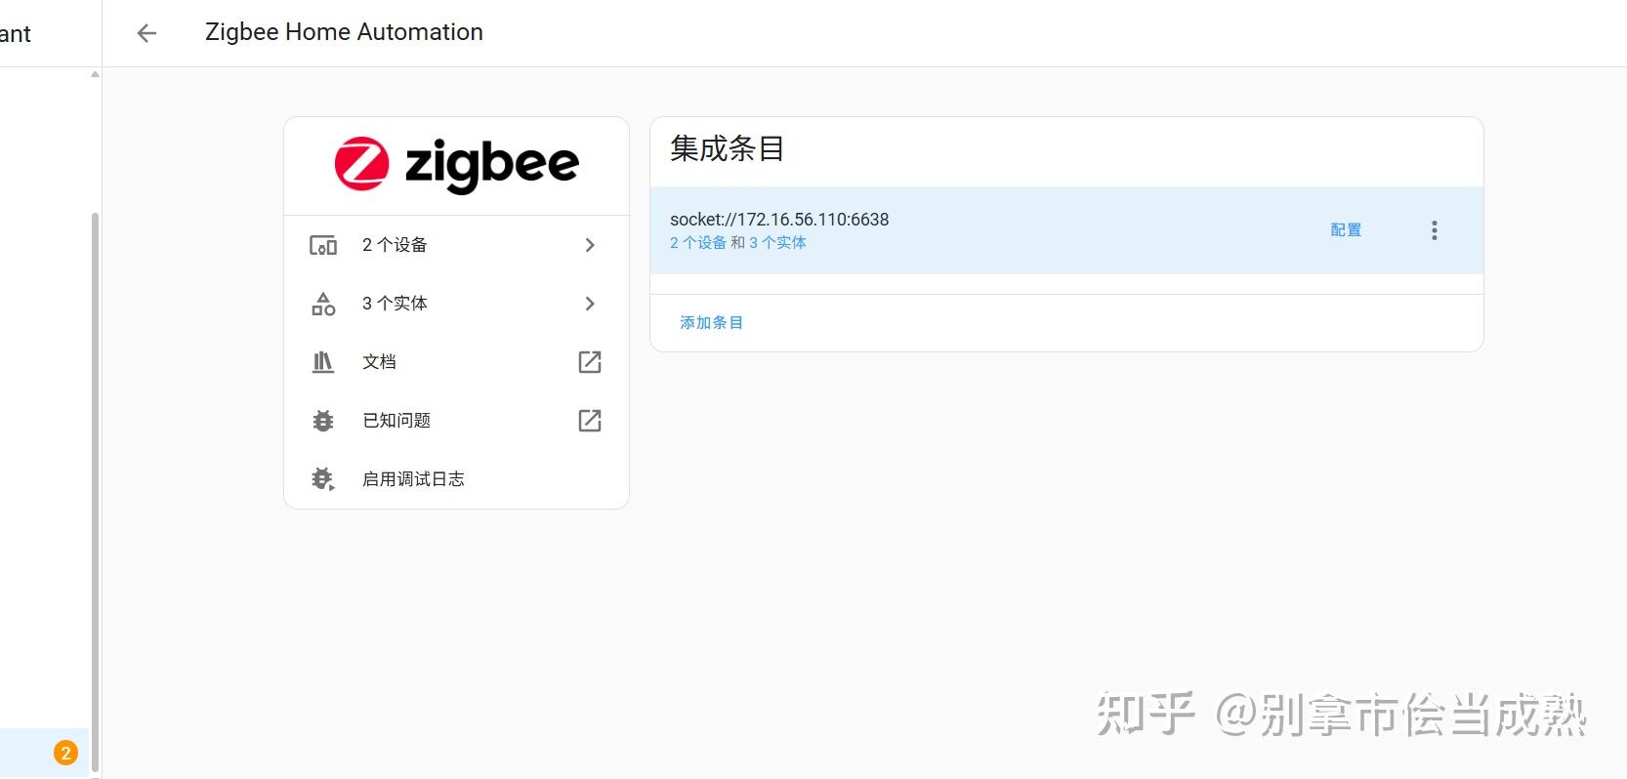The height and width of the screenshot is (779, 1627).
Task: Click the 配置 configure button
Action: [1346, 230]
